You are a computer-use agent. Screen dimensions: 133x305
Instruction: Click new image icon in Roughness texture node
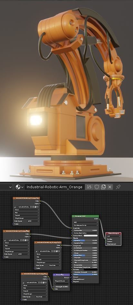pyautogui.click(x=55, y=251)
